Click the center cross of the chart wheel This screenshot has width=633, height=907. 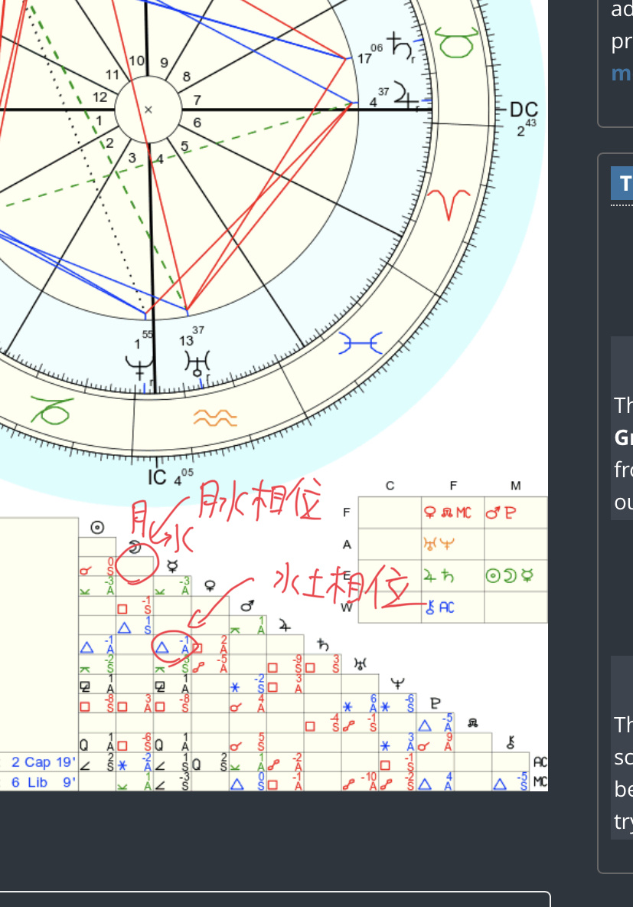pos(148,110)
